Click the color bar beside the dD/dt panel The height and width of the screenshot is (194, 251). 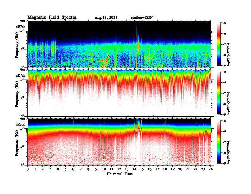pyautogui.click(x=219, y=93)
